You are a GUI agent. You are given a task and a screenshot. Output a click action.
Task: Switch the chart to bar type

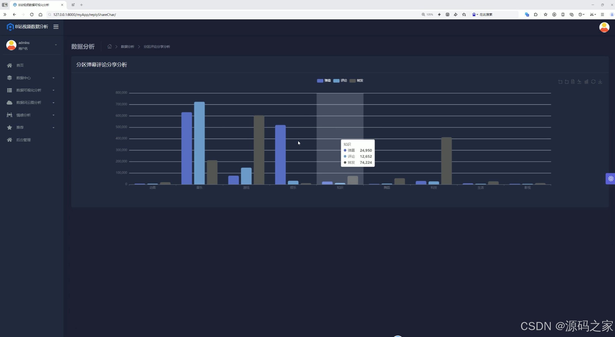point(586,82)
